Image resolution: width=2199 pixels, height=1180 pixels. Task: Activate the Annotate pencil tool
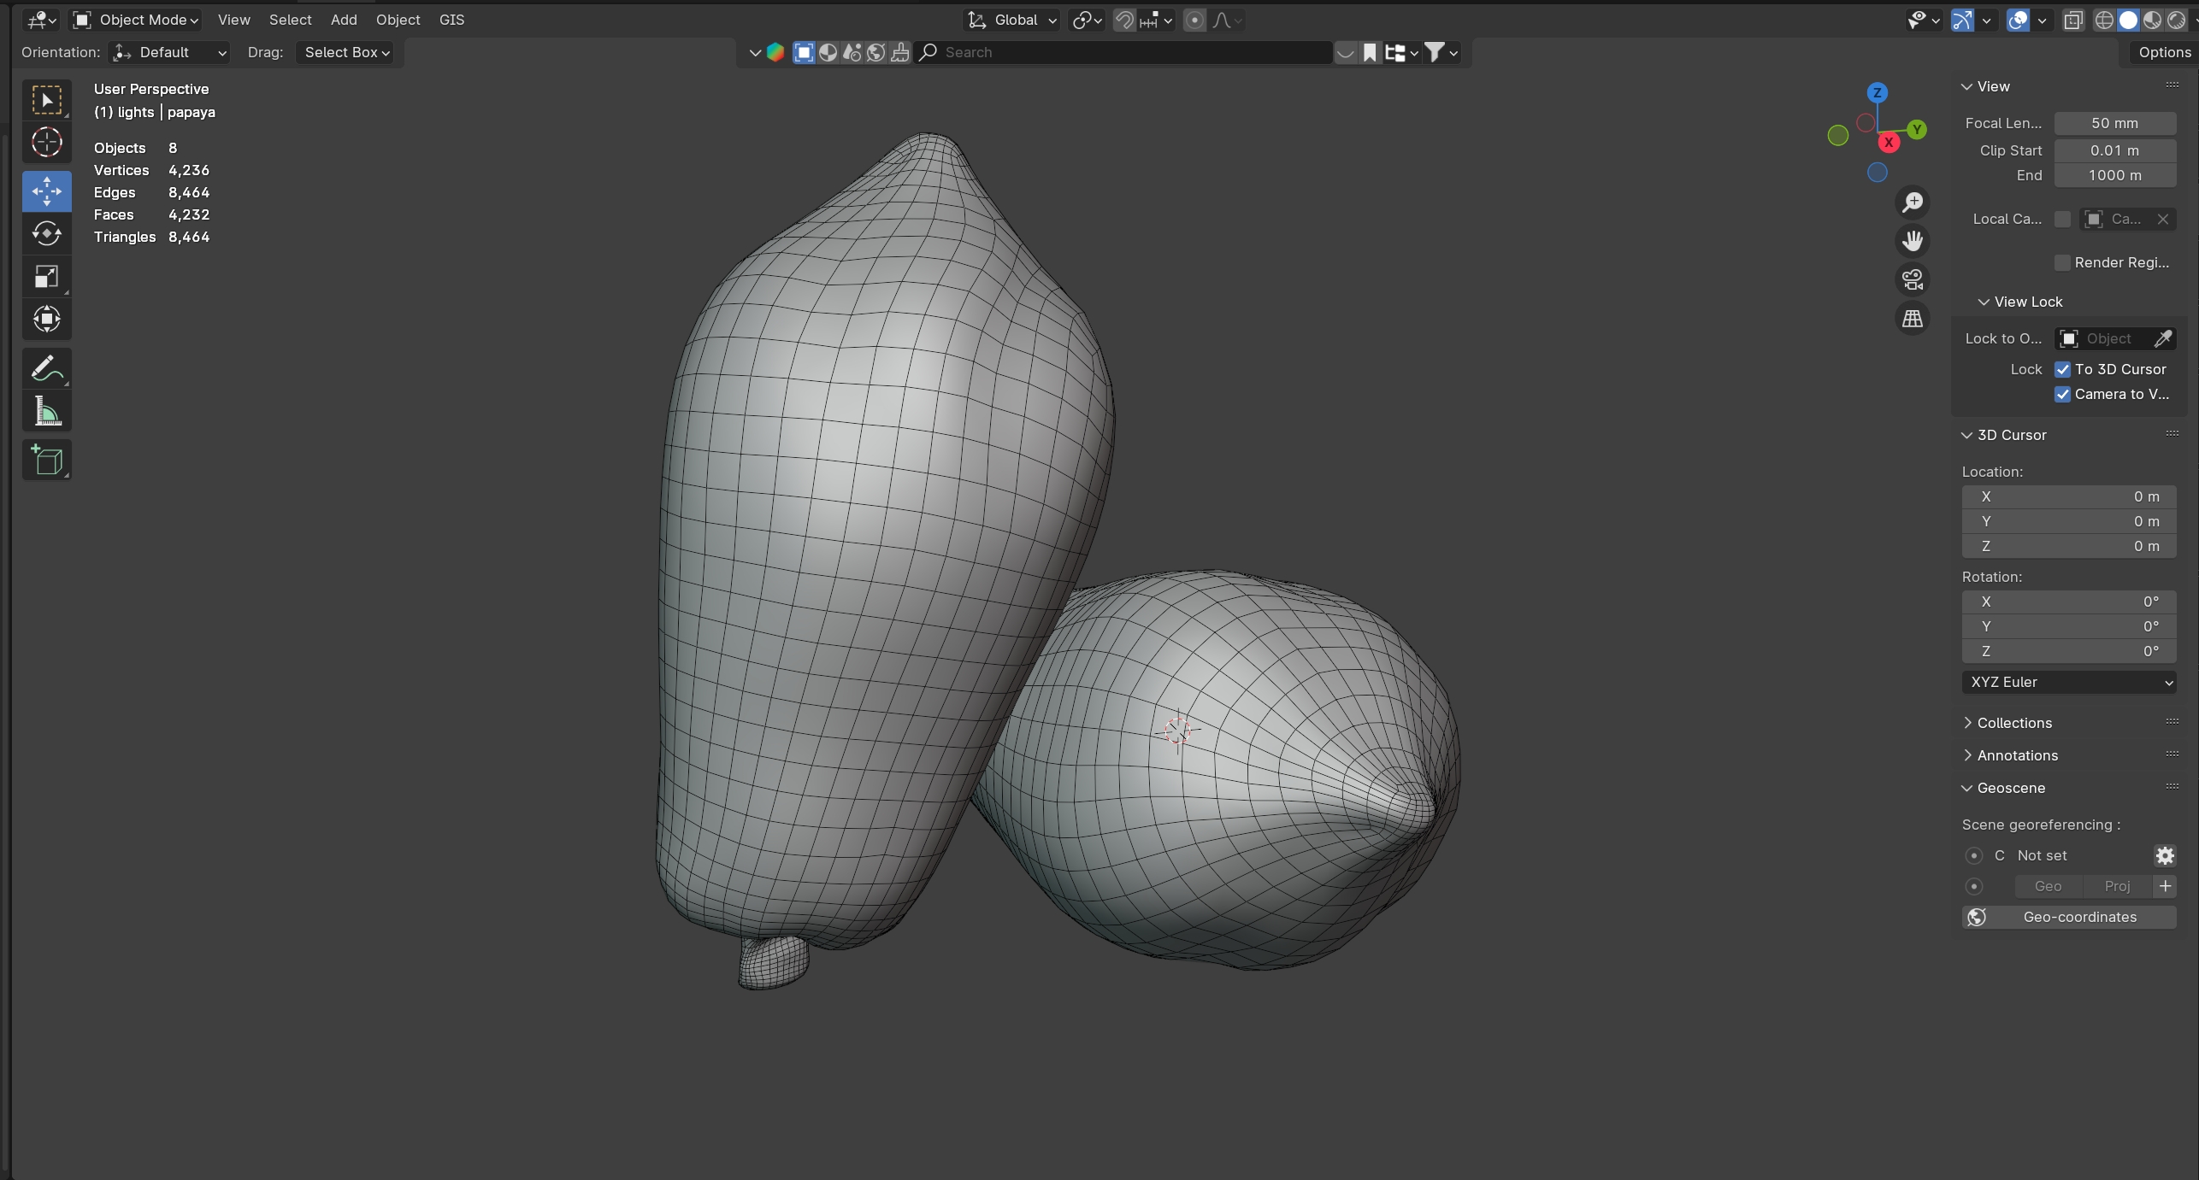tap(46, 368)
